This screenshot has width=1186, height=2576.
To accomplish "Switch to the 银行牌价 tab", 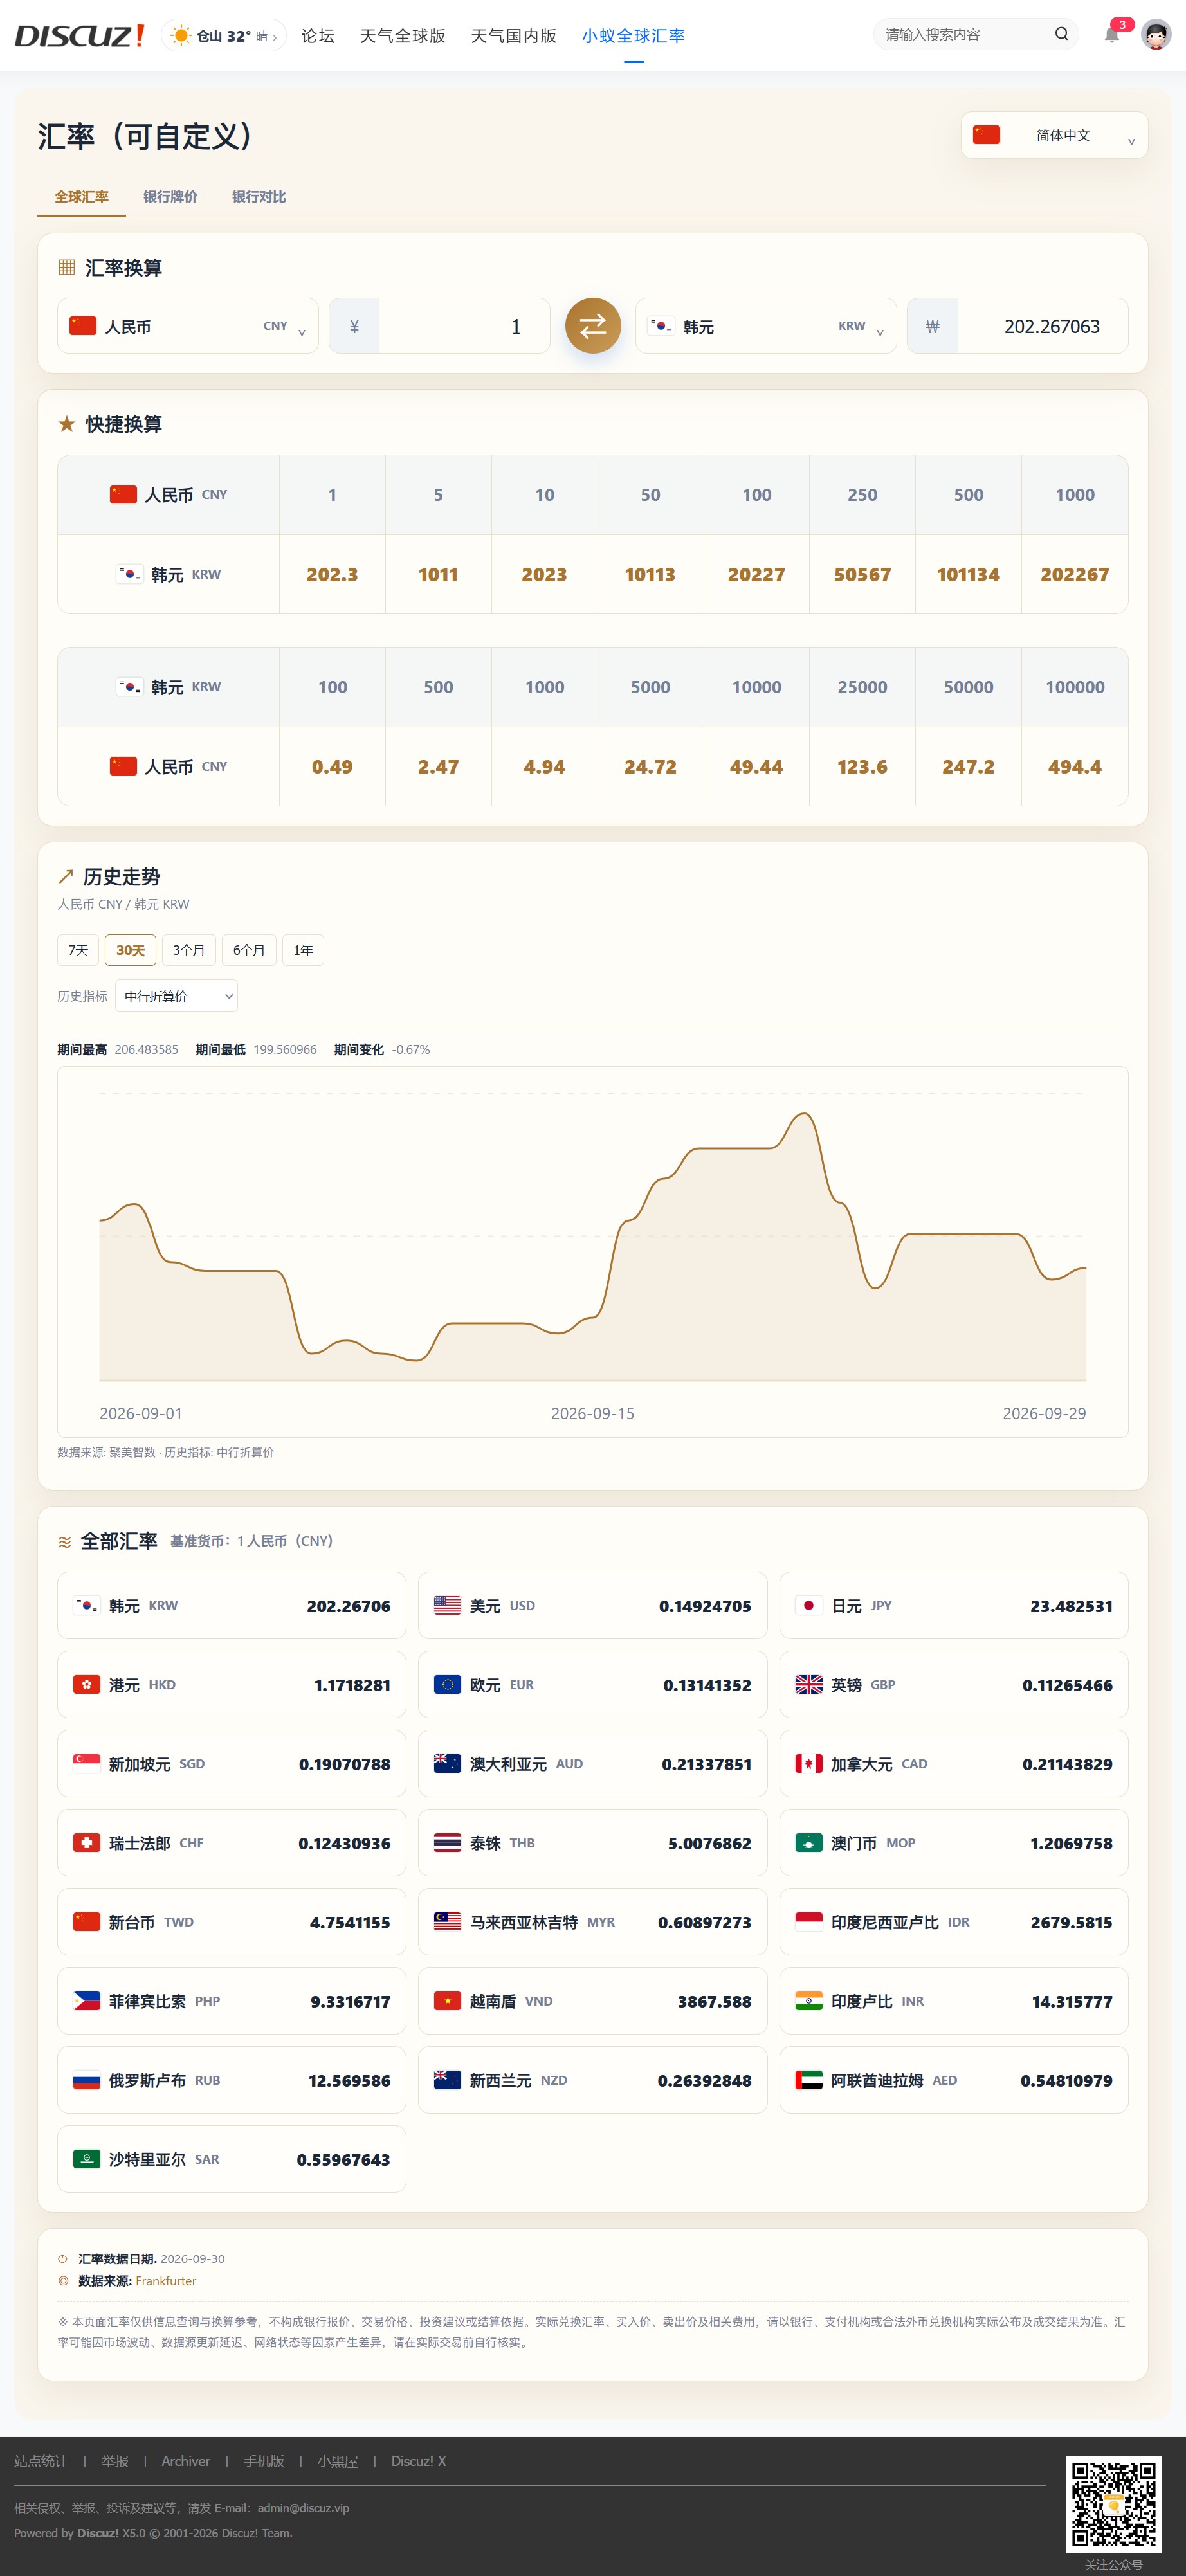I will coord(170,197).
